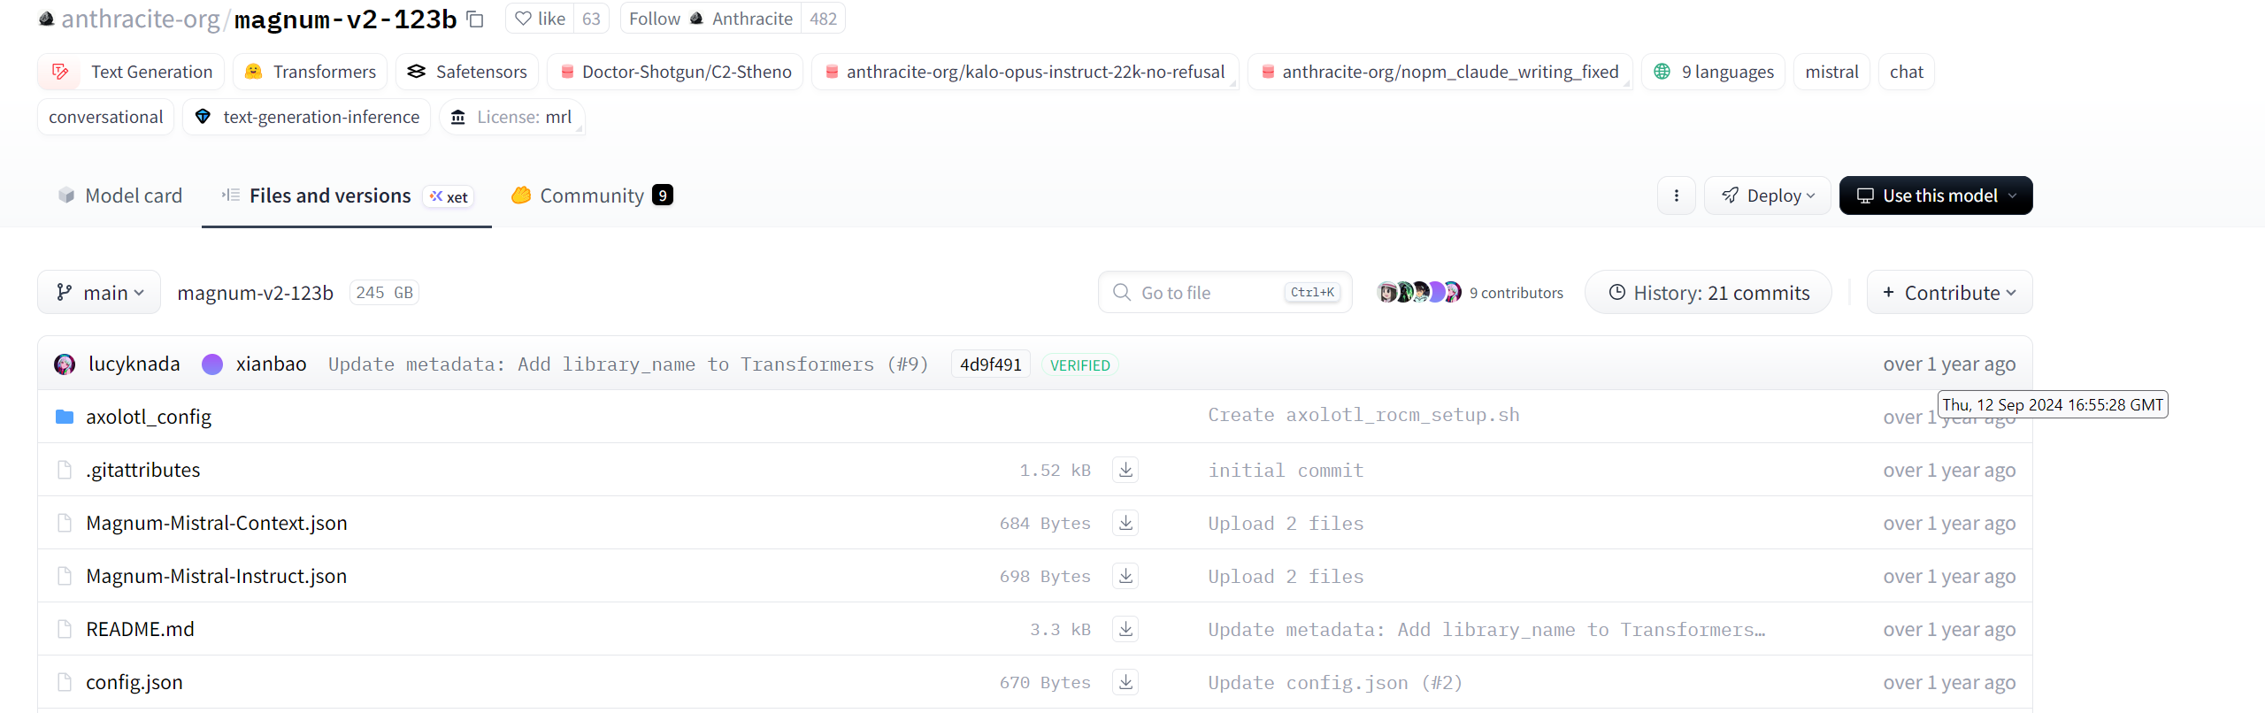Open History: 21 commits
Image resolution: width=2265 pixels, height=713 pixels.
pyautogui.click(x=1708, y=292)
